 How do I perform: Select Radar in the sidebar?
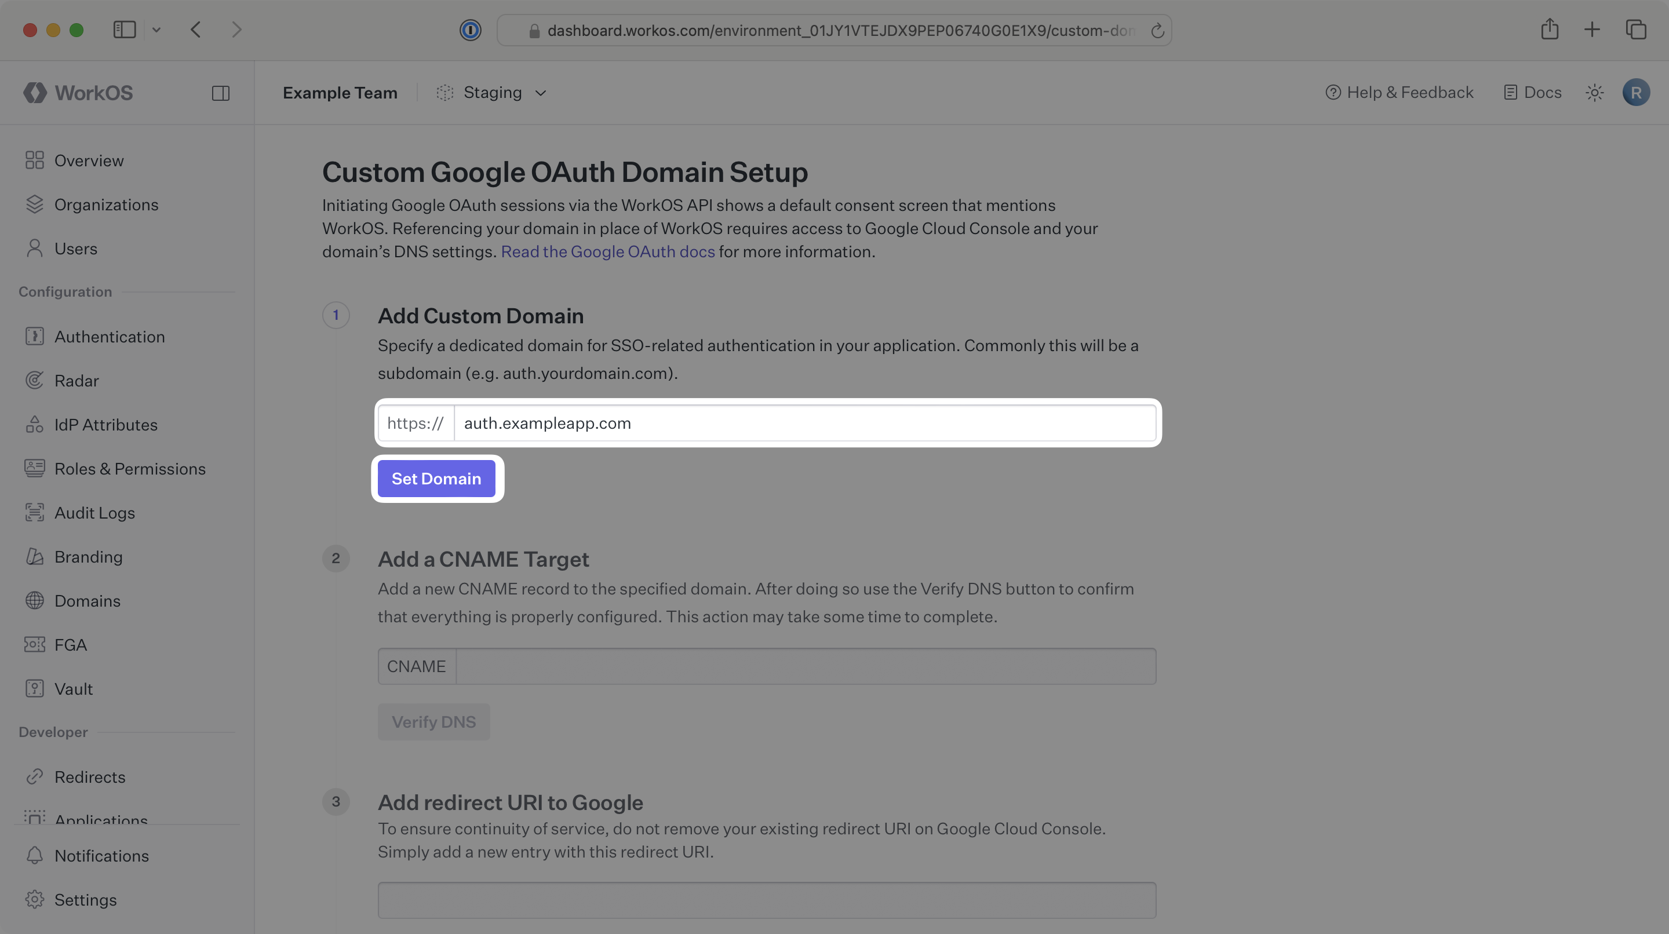[x=76, y=380]
